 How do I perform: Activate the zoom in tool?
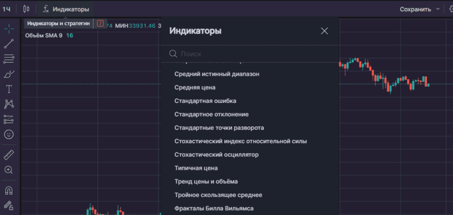tap(9, 170)
